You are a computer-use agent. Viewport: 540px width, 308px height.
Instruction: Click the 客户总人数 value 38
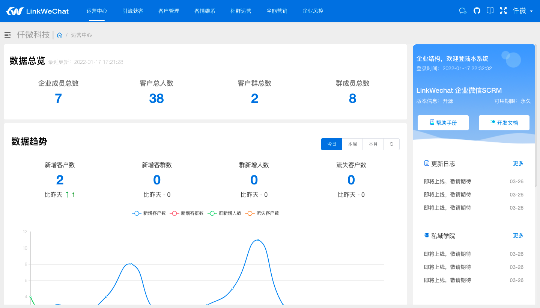tap(156, 98)
